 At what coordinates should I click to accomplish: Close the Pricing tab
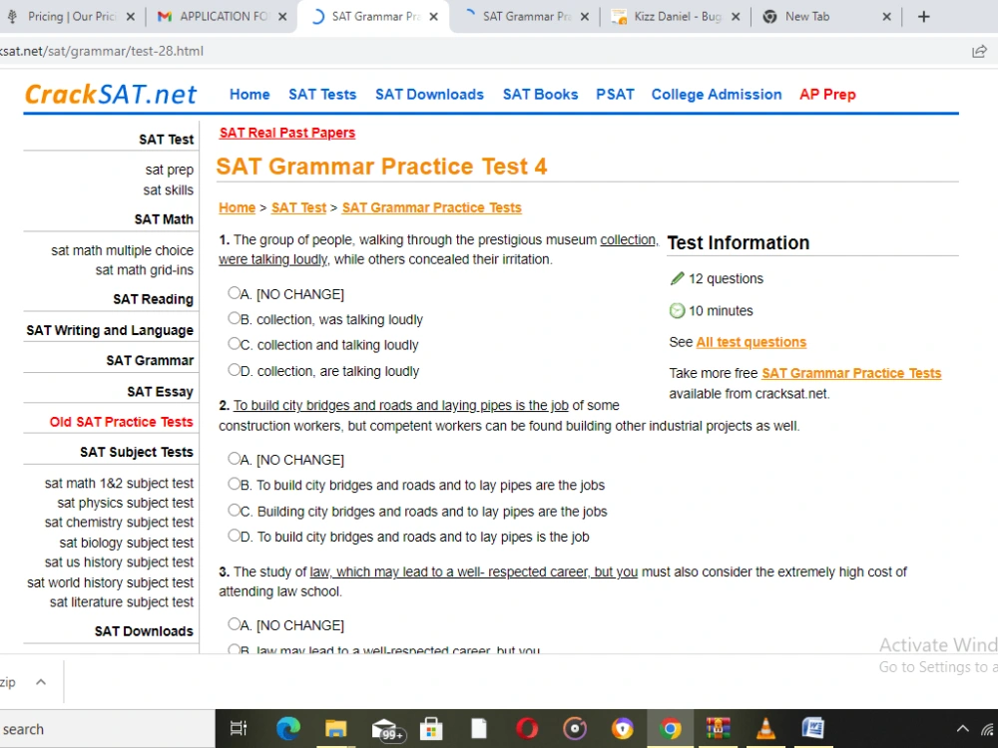(131, 17)
